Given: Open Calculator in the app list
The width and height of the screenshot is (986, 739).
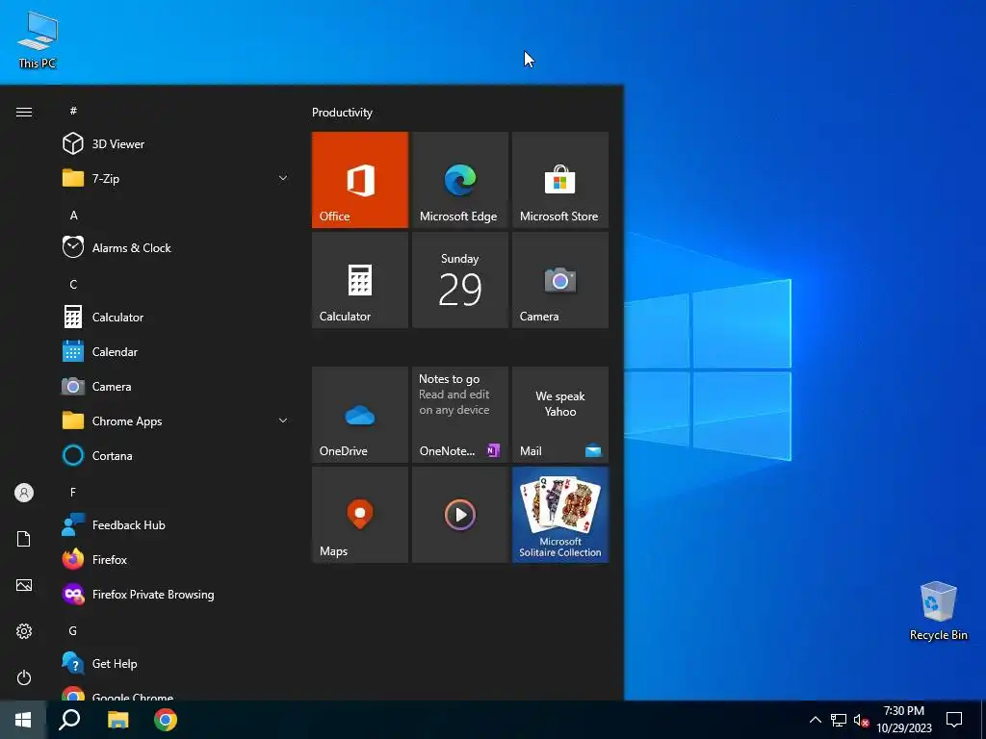Looking at the screenshot, I should (x=176, y=317).
